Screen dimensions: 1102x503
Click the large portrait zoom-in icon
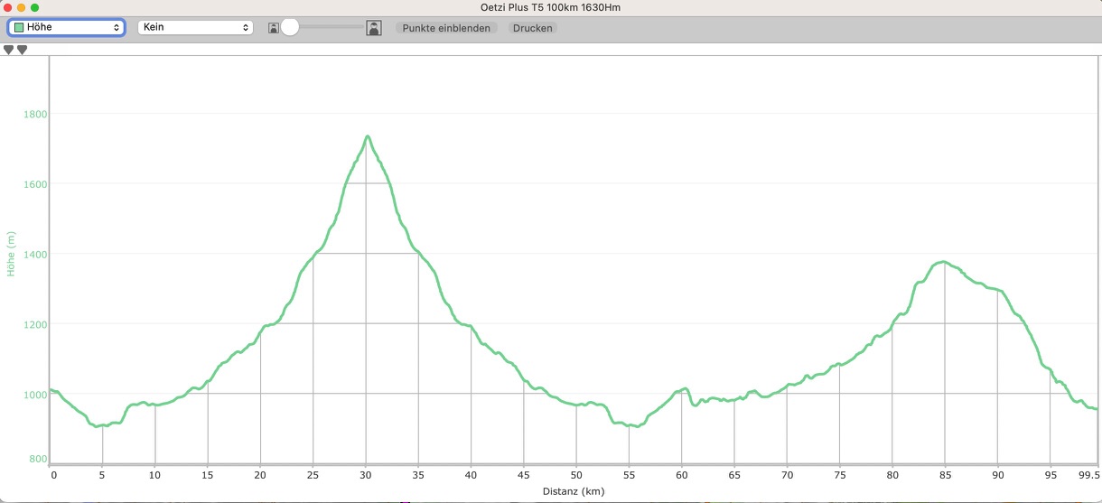click(x=374, y=28)
